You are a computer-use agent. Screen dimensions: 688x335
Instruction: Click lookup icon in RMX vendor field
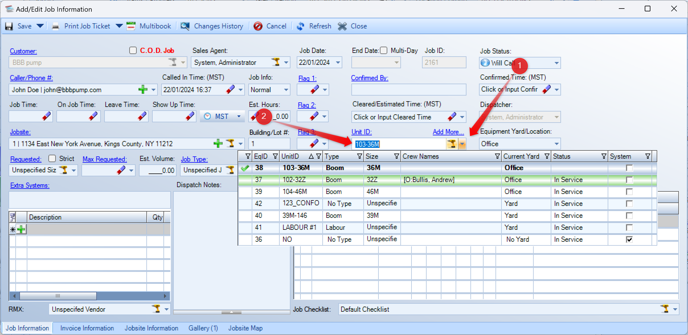click(x=156, y=309)
